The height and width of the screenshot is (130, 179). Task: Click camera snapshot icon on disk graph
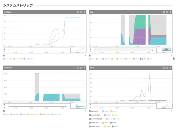(x=167, y=68)
